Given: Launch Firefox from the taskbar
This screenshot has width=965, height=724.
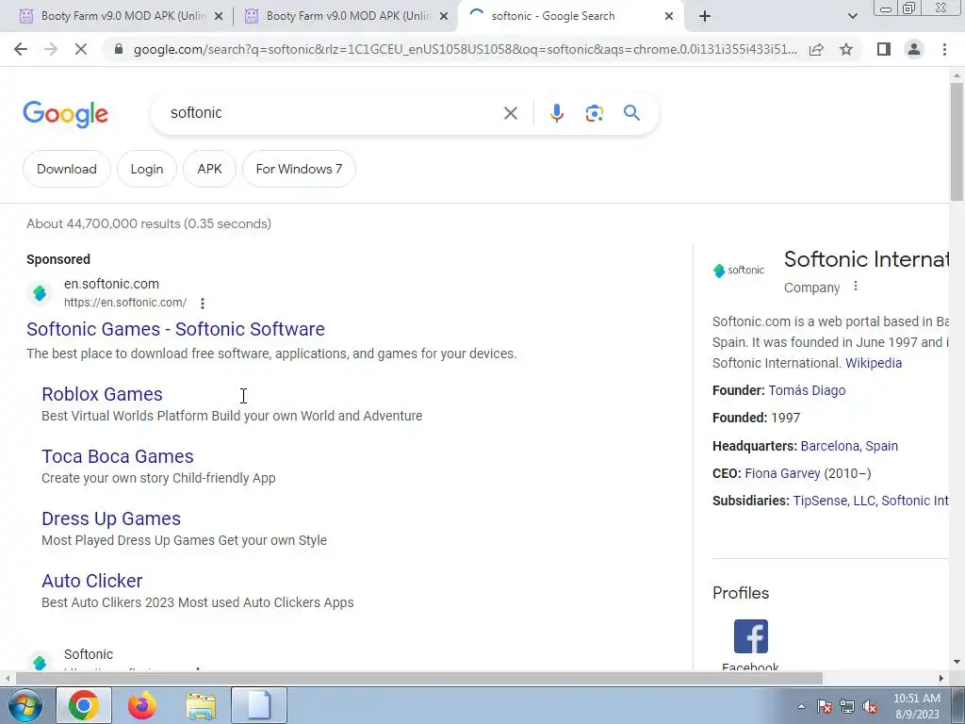Looking at the screenshot, I should point(141,705).
